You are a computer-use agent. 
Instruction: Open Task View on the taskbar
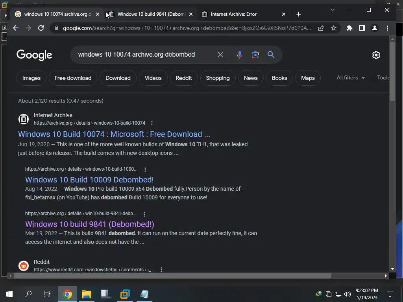click(47, 294)
